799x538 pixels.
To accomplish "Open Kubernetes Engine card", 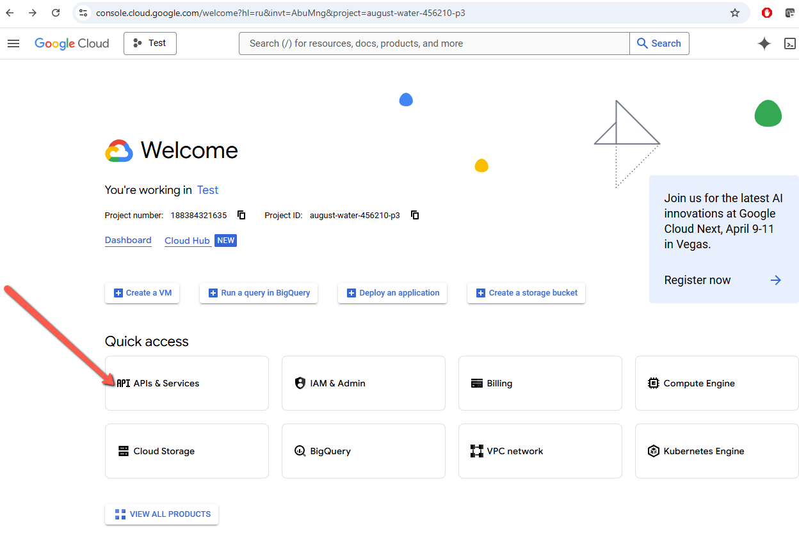I will click(x=717, y=451).
